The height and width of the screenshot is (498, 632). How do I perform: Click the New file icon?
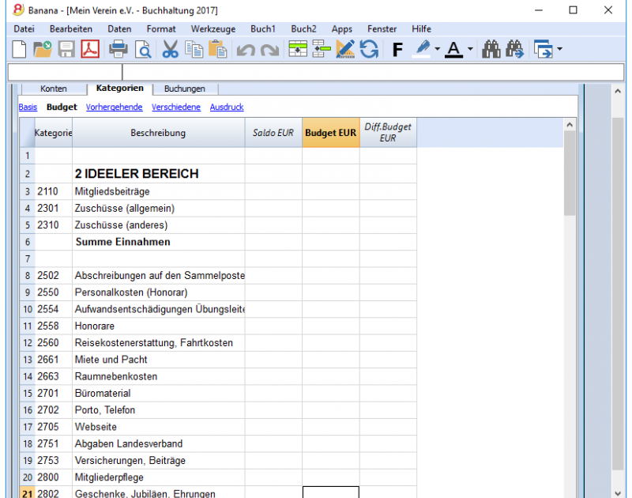pyautogui.click(x=19, y=49)
